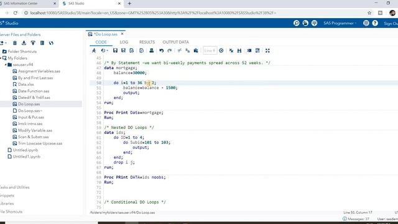The image size is (398, 224).
Task: Open the help question mark icon
Action: tap(375, 23)
